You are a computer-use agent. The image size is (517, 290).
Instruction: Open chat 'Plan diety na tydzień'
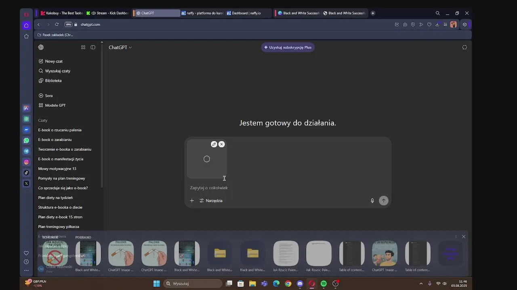pyautogui.click(x=55, y=198)
